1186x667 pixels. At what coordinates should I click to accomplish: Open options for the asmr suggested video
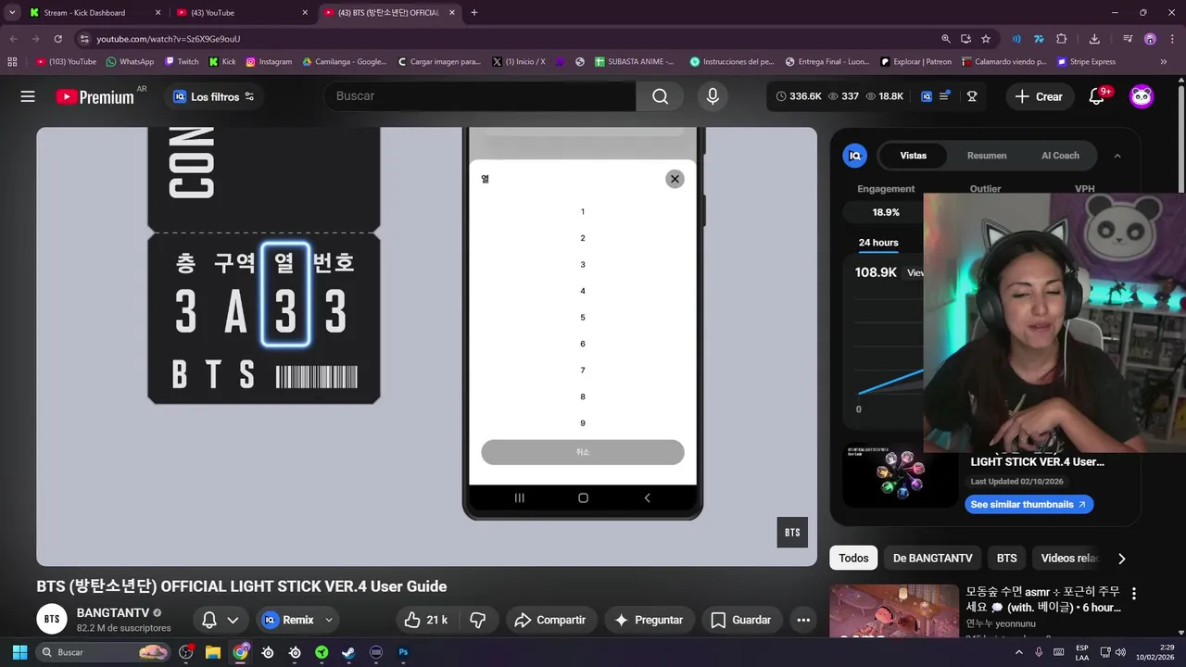coord(1133,594)
